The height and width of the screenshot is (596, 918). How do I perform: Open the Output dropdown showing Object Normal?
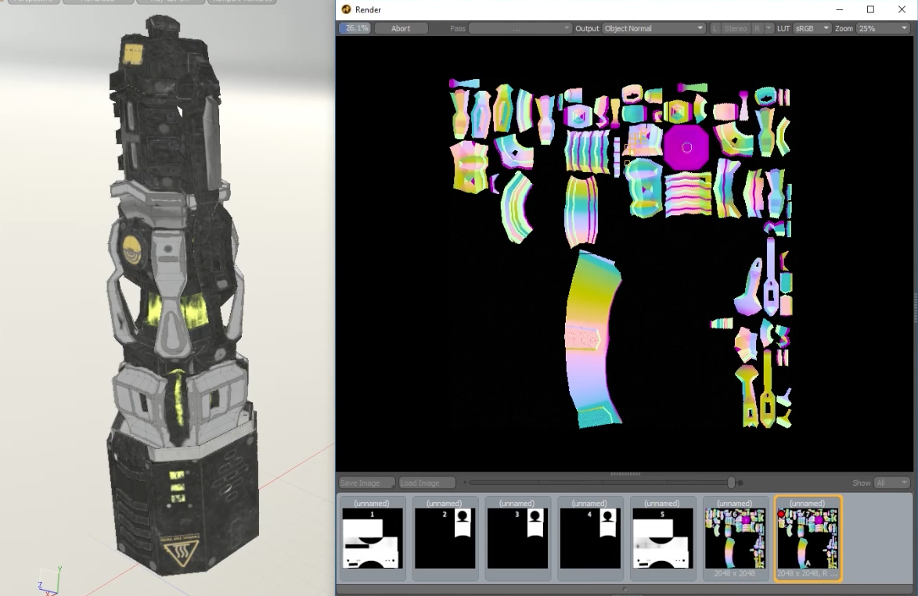click(653, 27)
